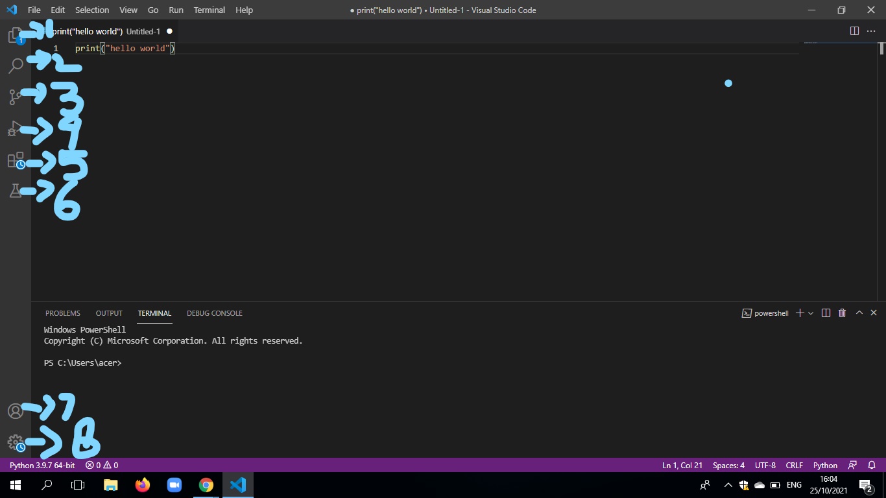Viewport: 886px width, 498px height.
Task: Open the Run menu
Action: pos(176,10)
